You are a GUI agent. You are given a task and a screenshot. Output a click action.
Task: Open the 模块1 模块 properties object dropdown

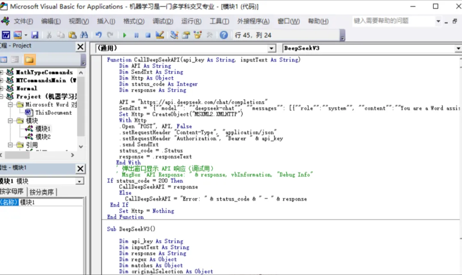79,181
